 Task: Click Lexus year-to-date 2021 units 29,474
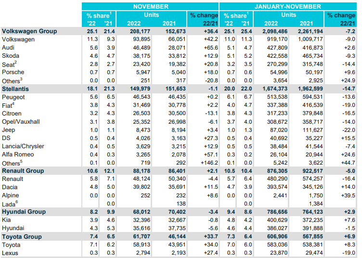314,253
